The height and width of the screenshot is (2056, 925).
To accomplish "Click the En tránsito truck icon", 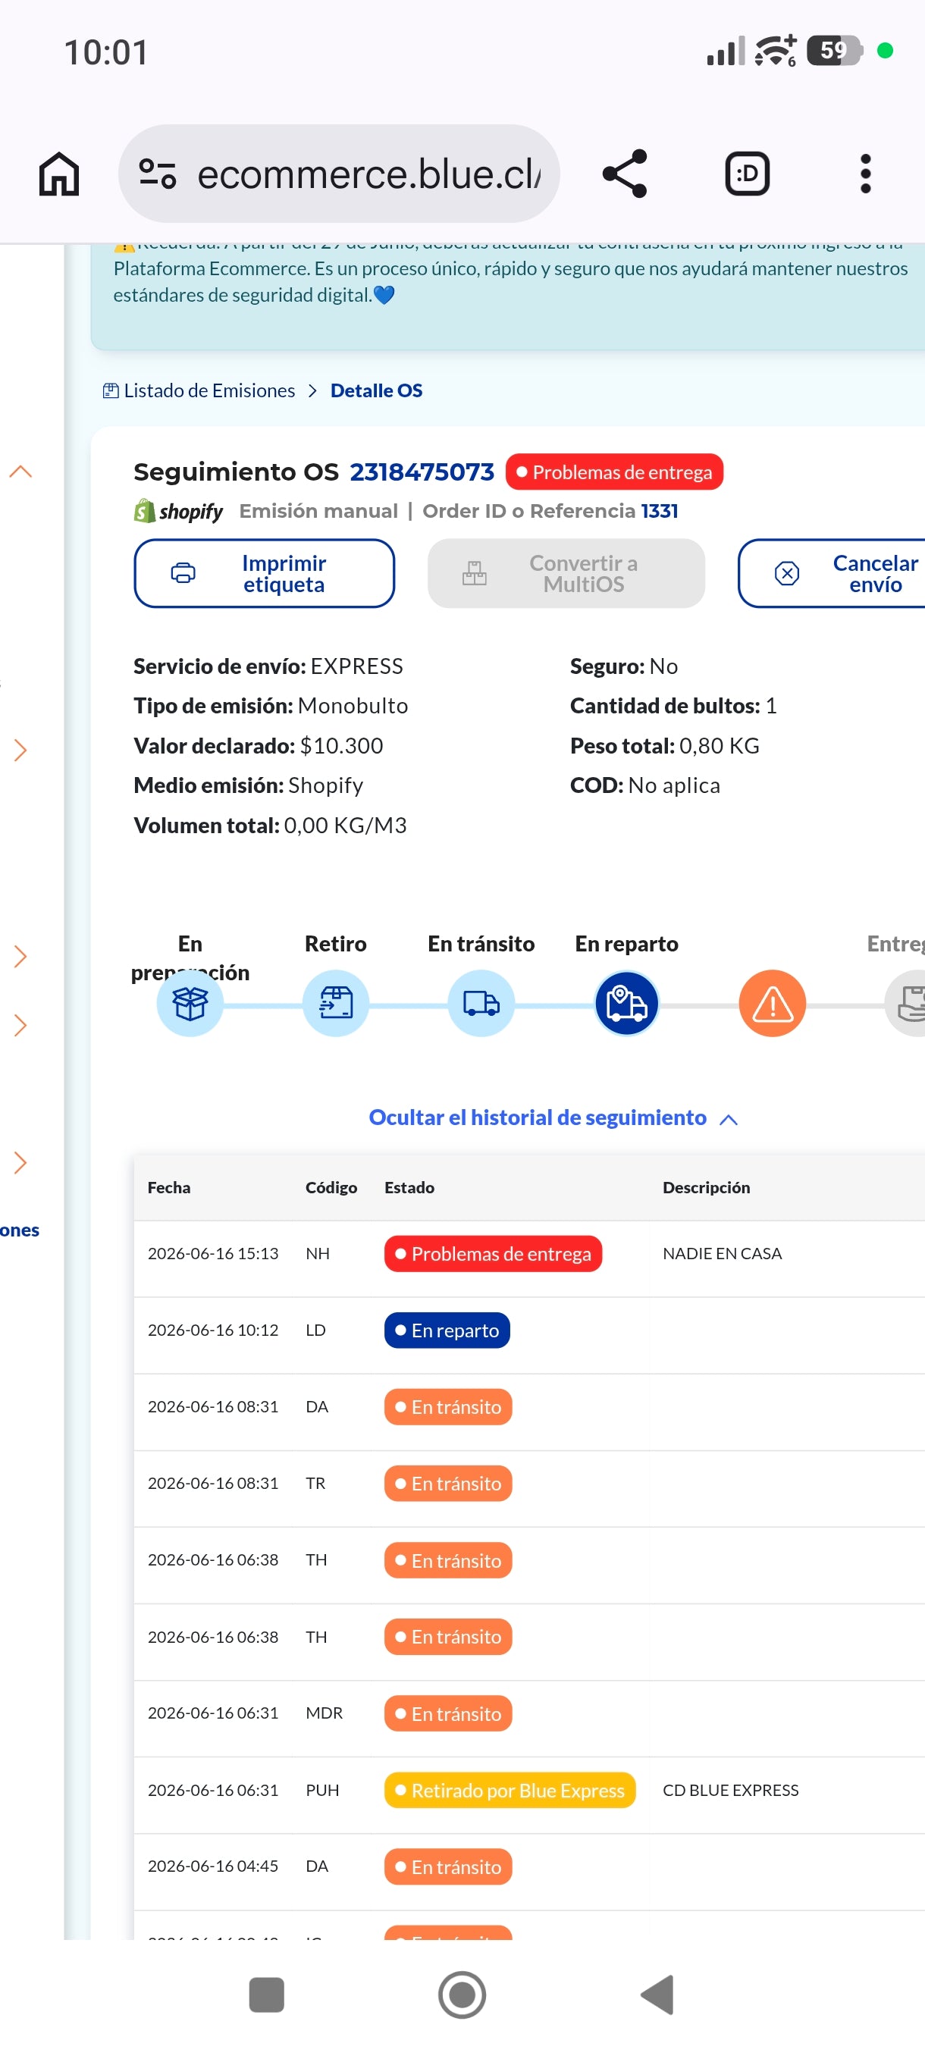I will (481, 1003).
